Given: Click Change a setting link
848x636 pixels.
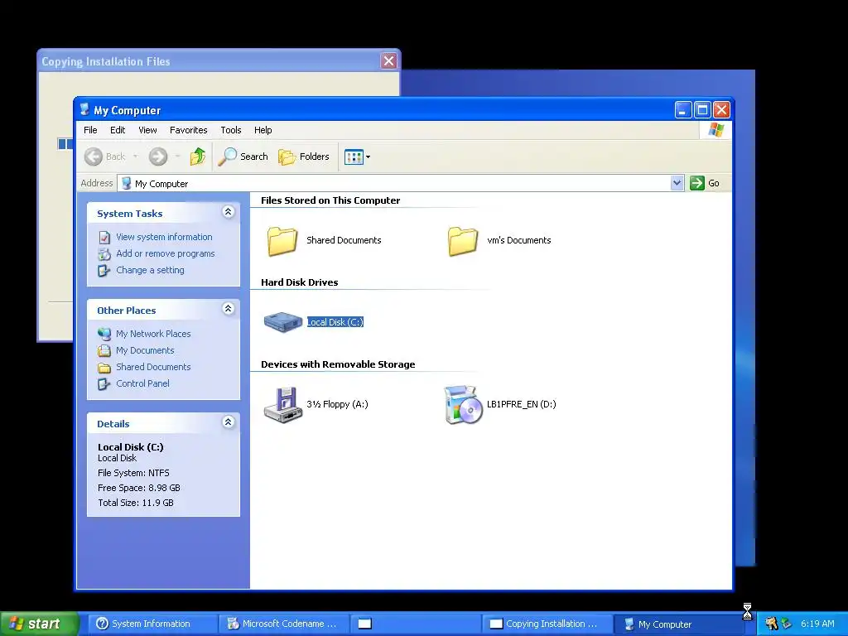Looking at the screenshot, I should click(x=150, y=271).
